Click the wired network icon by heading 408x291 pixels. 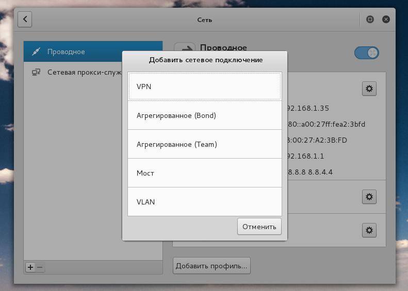pyautogui.click(x=185, y=47)
